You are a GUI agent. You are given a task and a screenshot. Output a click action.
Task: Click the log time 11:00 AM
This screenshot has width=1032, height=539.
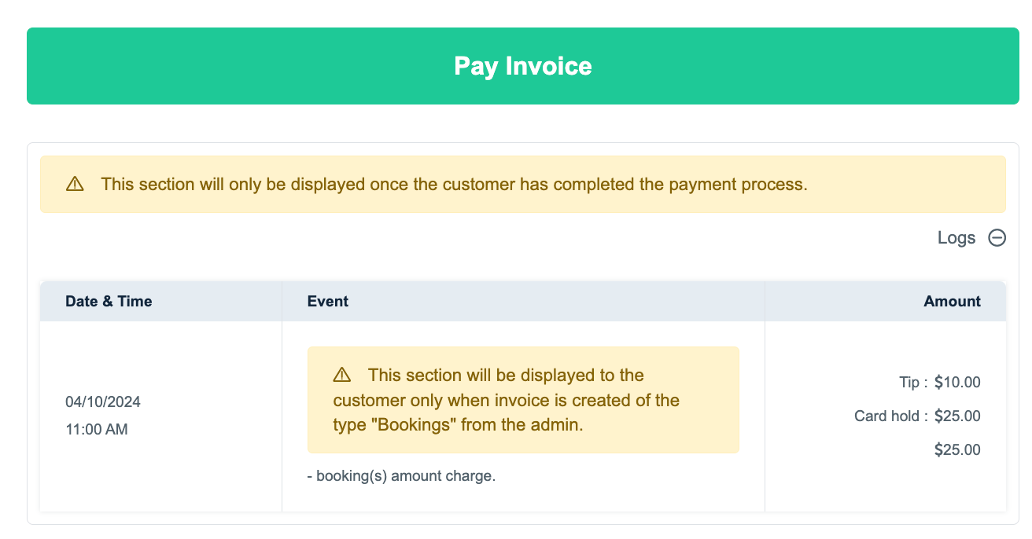click(97, 430)
